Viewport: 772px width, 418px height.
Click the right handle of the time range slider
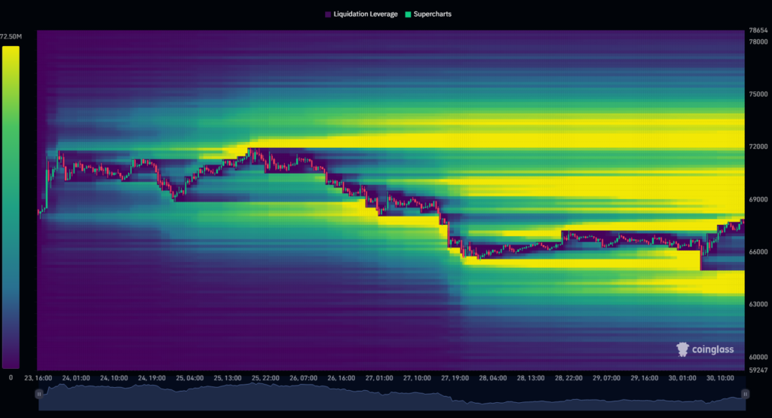click(x=745, y=394)
